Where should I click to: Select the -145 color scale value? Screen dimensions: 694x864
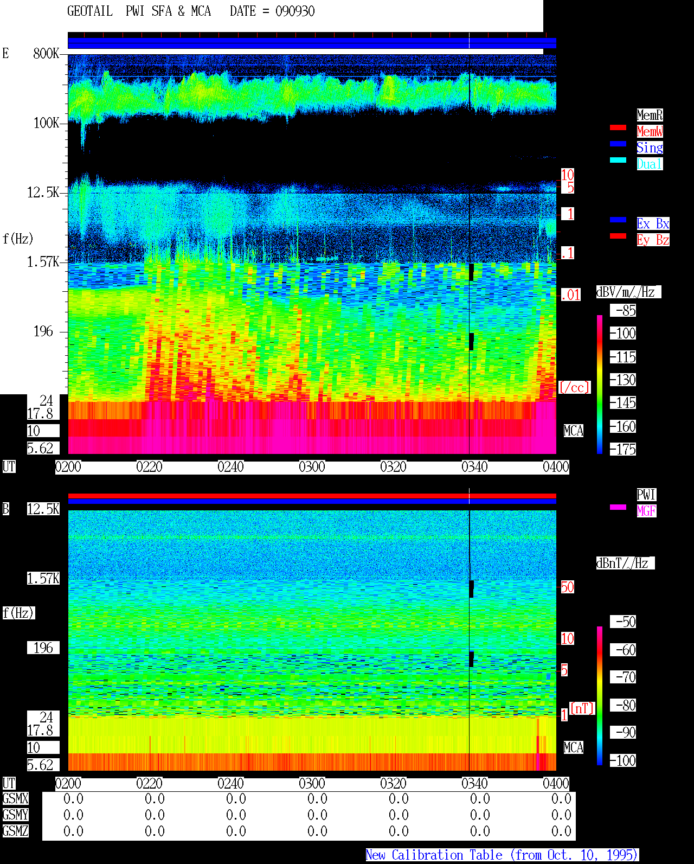[623, 402]
